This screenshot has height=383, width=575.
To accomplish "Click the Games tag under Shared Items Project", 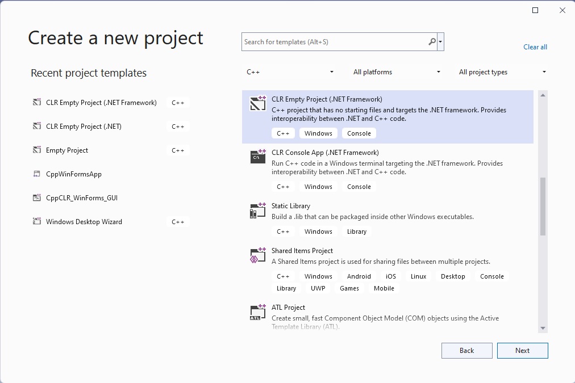I will tap(349, 288).
